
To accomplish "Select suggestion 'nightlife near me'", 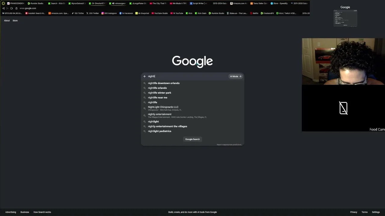I will click(x=192, y=97).
